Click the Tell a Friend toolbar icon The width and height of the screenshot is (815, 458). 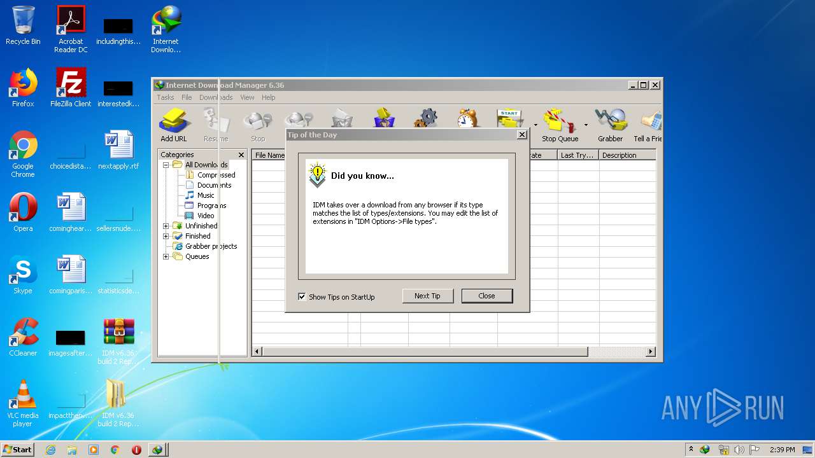[648, 125]
